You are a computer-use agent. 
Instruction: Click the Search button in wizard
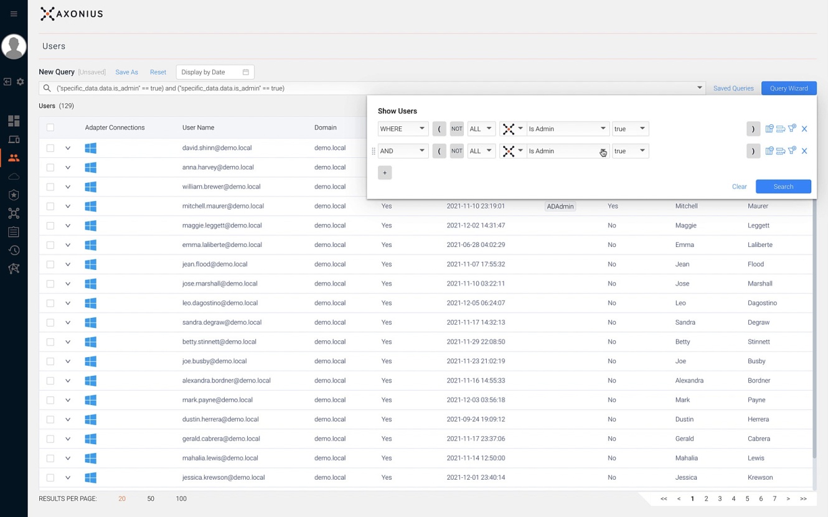[x=783, y=187]
